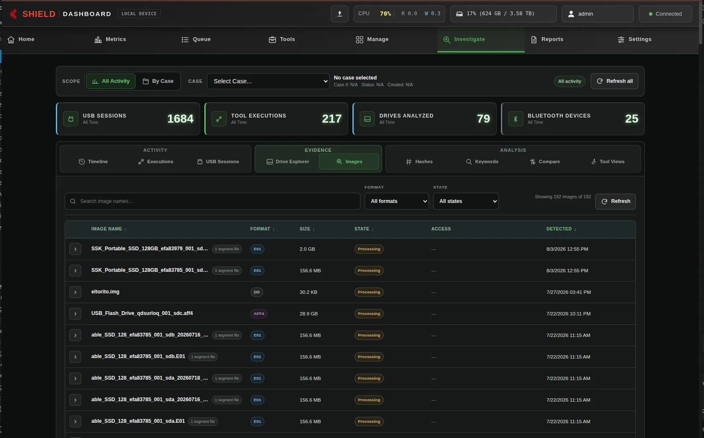The image size is (704, 438).
Task: Click the Home house icon
Action: point(11,39)
